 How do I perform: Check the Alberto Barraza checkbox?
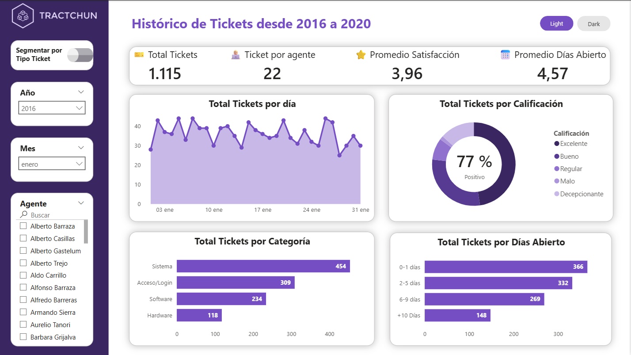pos(24,226)
